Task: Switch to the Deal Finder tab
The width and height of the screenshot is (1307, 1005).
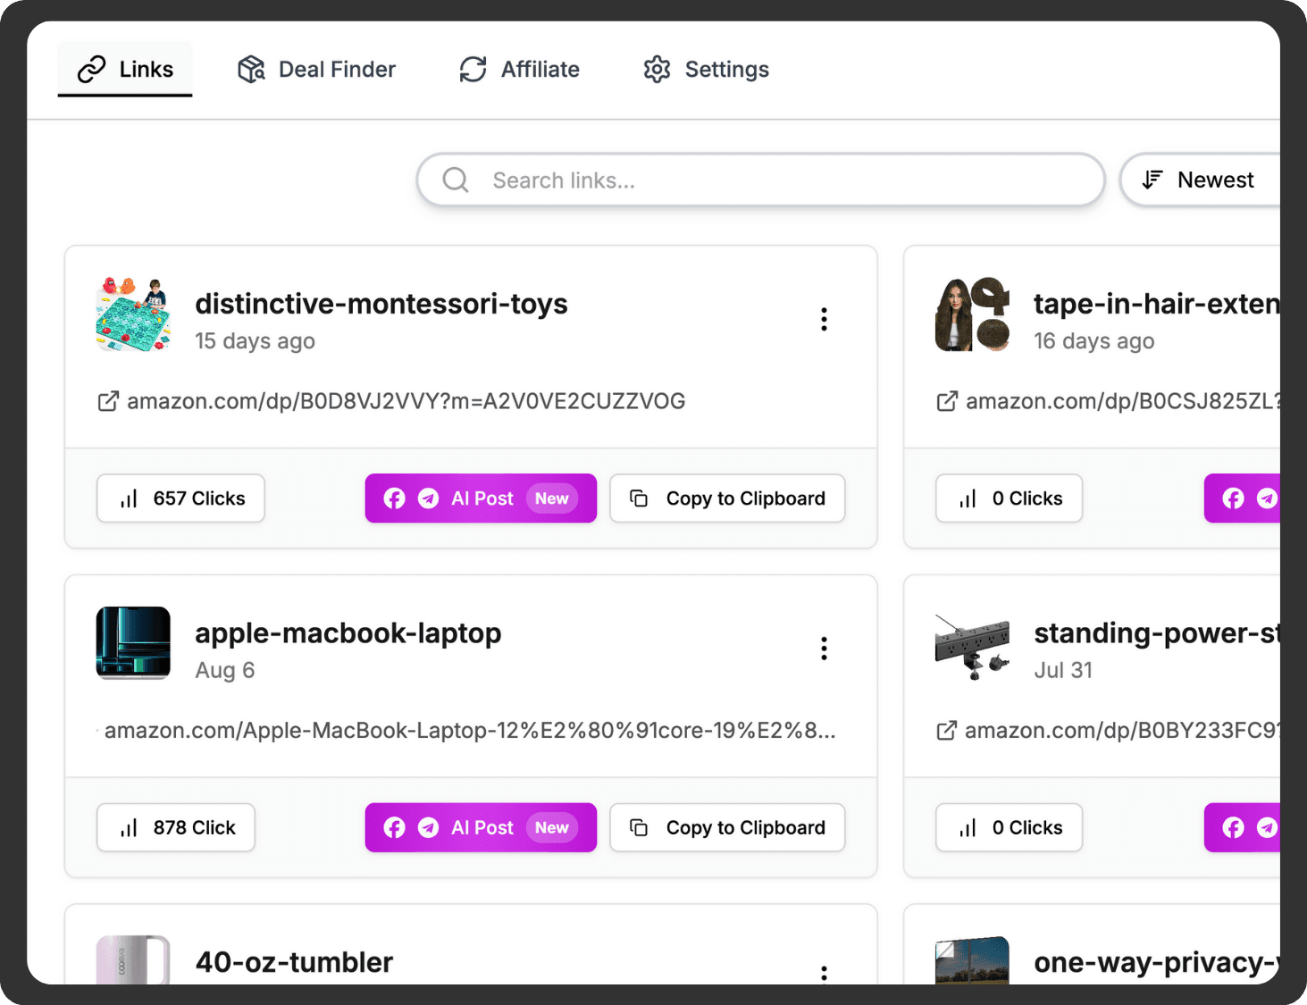Action: (316, 70)
